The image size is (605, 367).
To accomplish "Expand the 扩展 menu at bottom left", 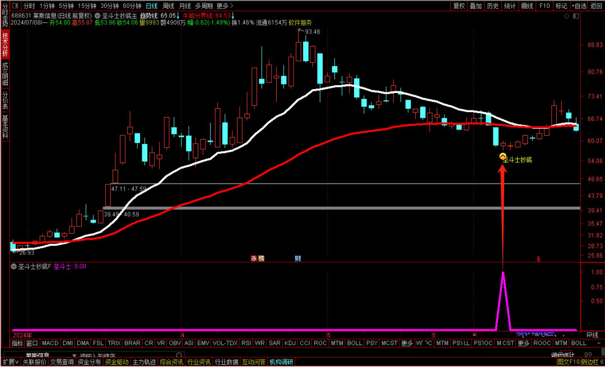I will coord(10,362).
